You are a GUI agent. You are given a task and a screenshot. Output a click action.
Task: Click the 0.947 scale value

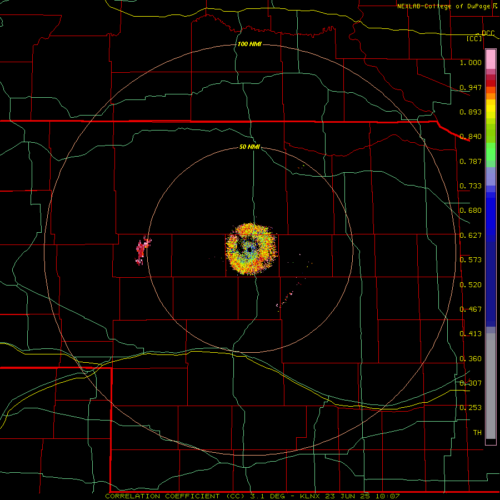click(471, 87)
